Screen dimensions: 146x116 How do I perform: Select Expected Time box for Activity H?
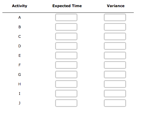66,84
